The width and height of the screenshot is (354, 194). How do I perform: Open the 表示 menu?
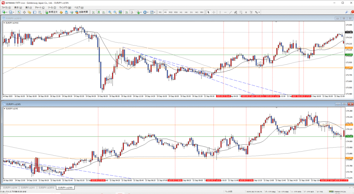click(x=18, y=8)
